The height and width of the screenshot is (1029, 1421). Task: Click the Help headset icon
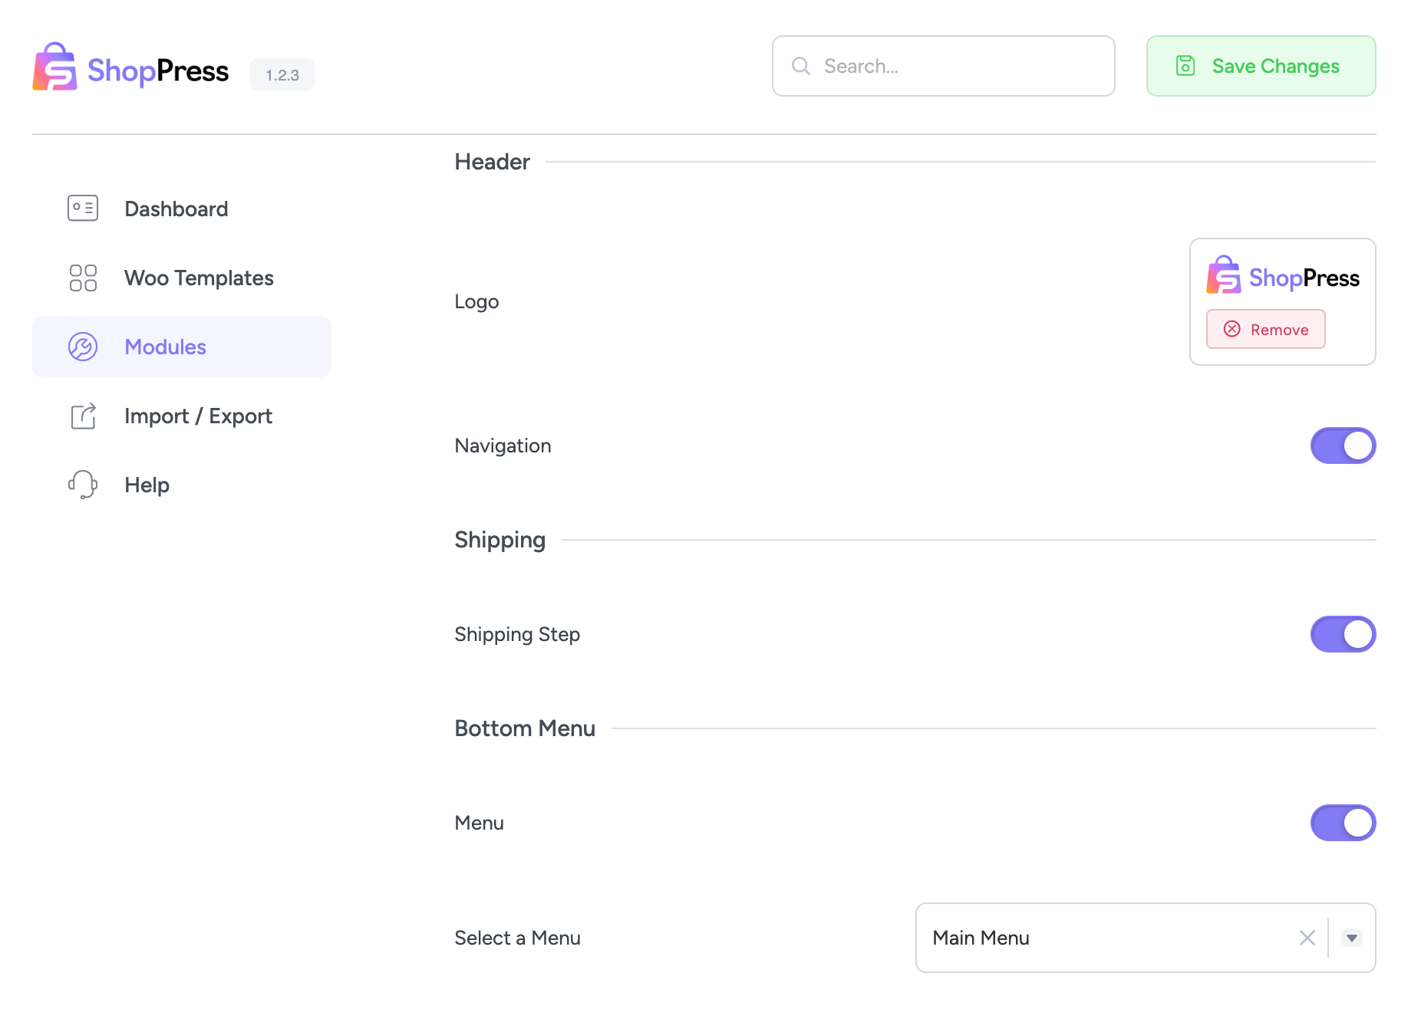(x=83, y=485)
